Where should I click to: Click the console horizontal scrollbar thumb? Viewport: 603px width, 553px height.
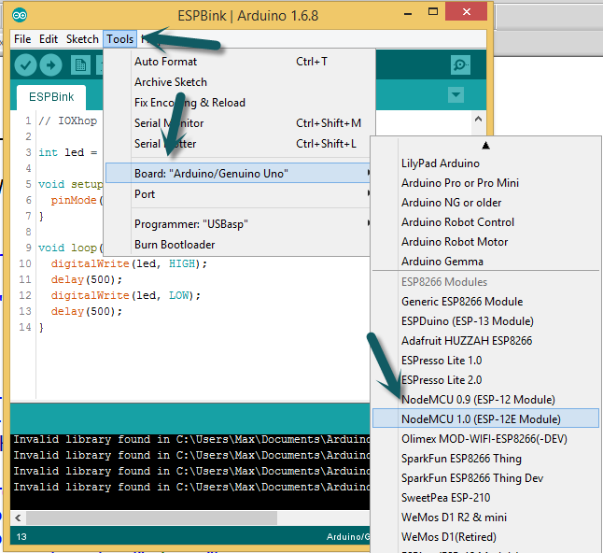[x=151, y=518]
